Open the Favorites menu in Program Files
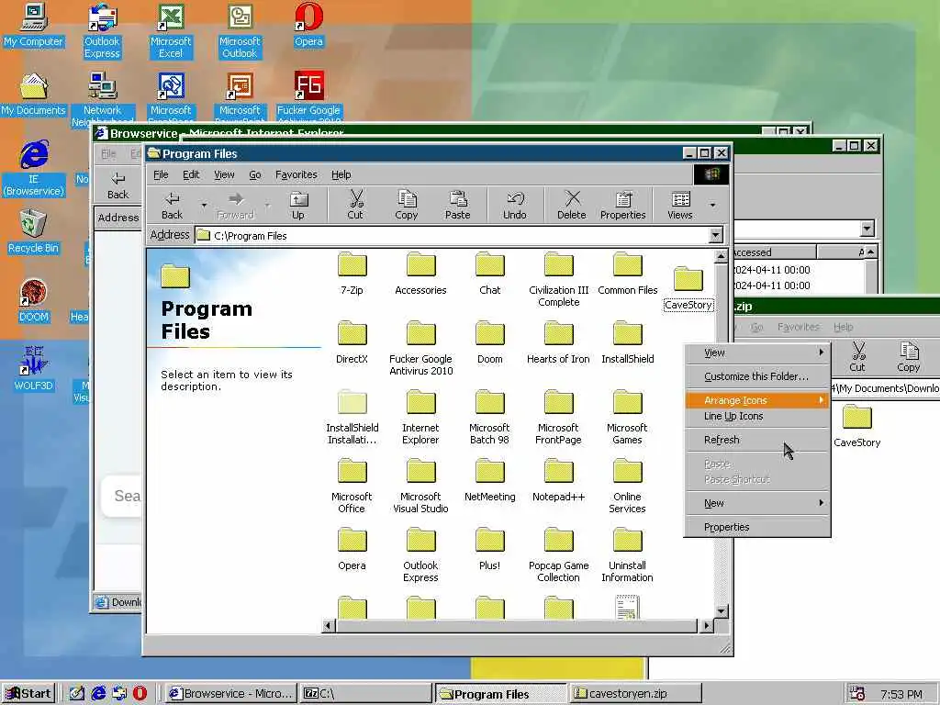The image size is (940, 705). [x=297, y=174]
